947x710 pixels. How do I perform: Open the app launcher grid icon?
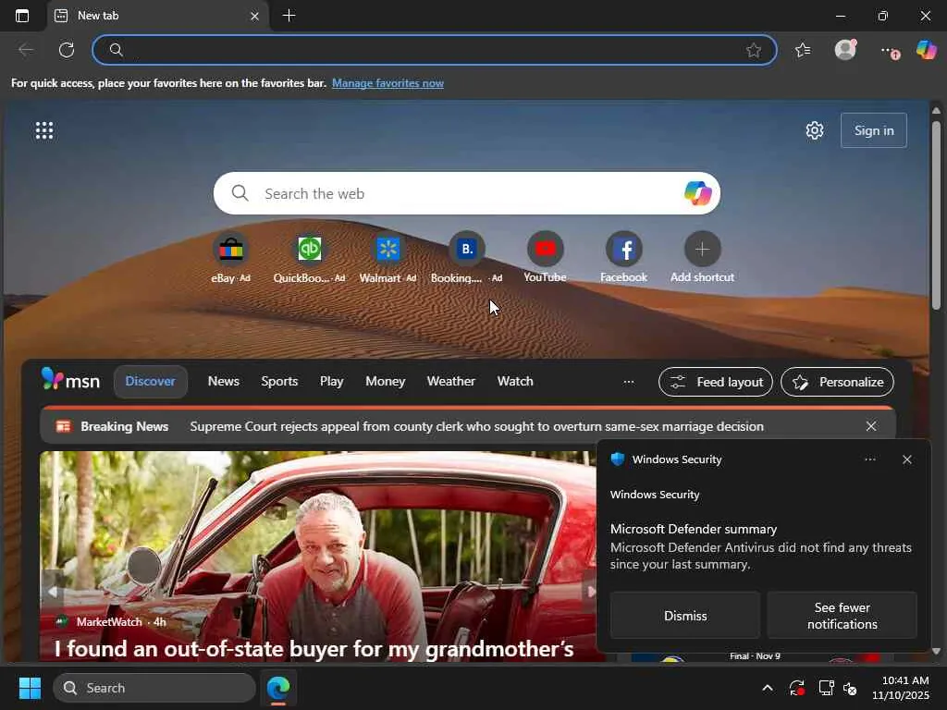pyautogui.click(x=44, y=130)
